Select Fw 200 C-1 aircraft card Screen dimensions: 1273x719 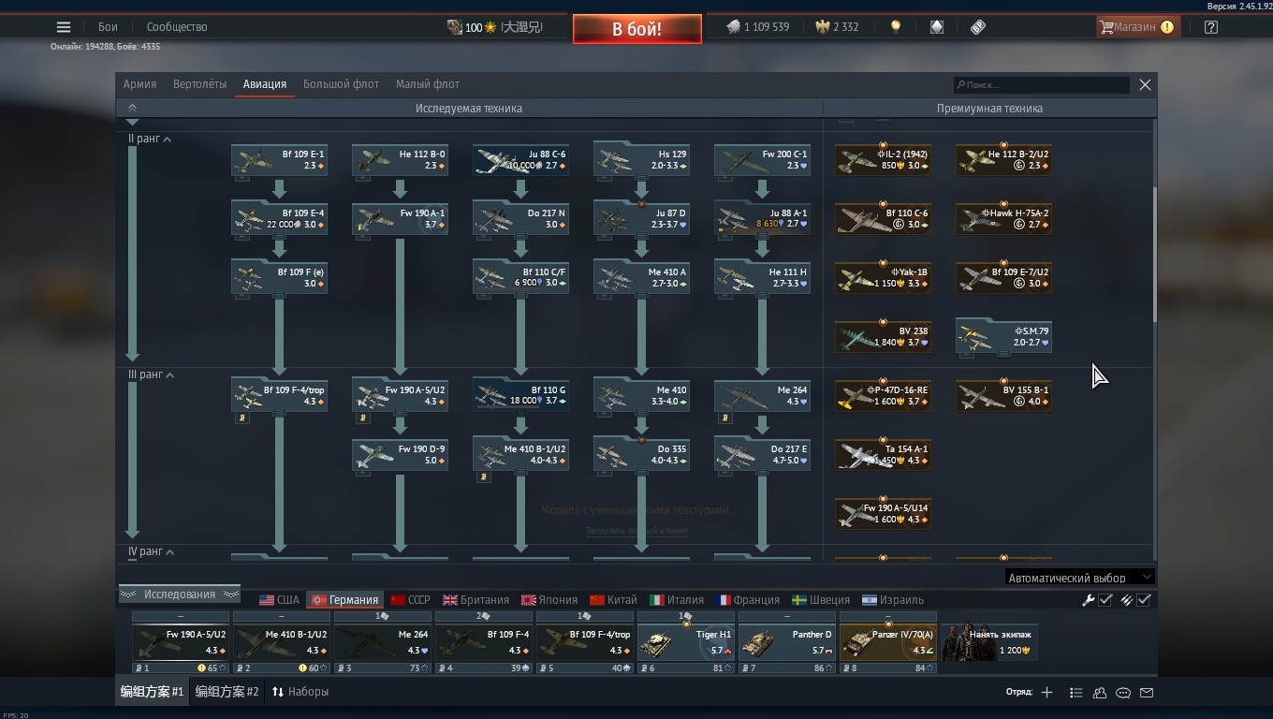[762, 160]
